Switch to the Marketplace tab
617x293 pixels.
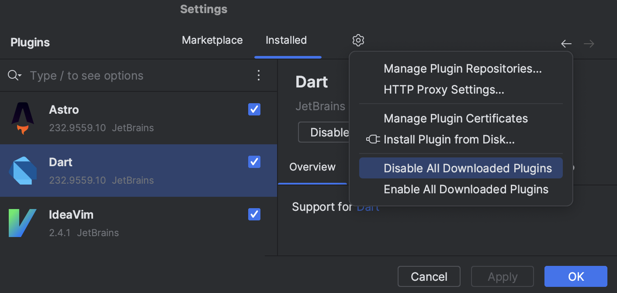pos(212,40)
